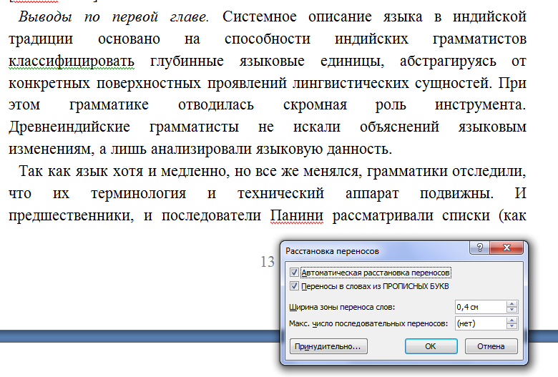558x377 pixels.
Task: Increase the hyphenation zone width with the up arrow
Action: click(x=511, y=303)
